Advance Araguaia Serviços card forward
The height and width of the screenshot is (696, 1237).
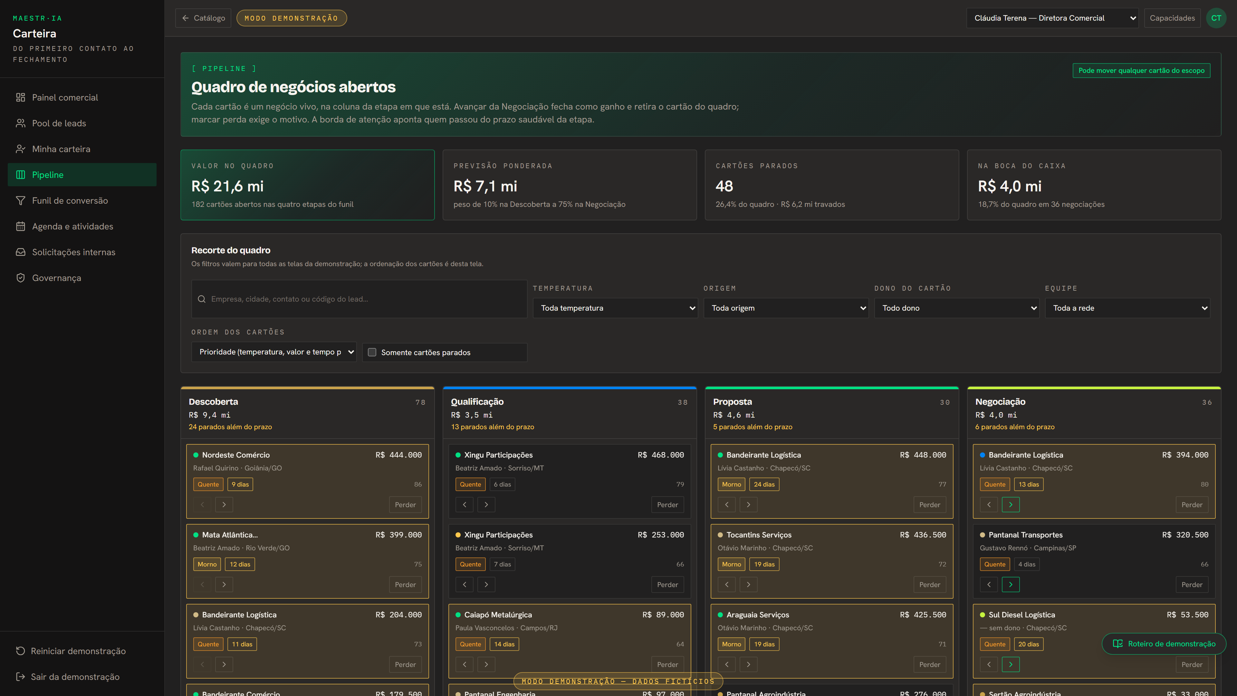point(749,665)
